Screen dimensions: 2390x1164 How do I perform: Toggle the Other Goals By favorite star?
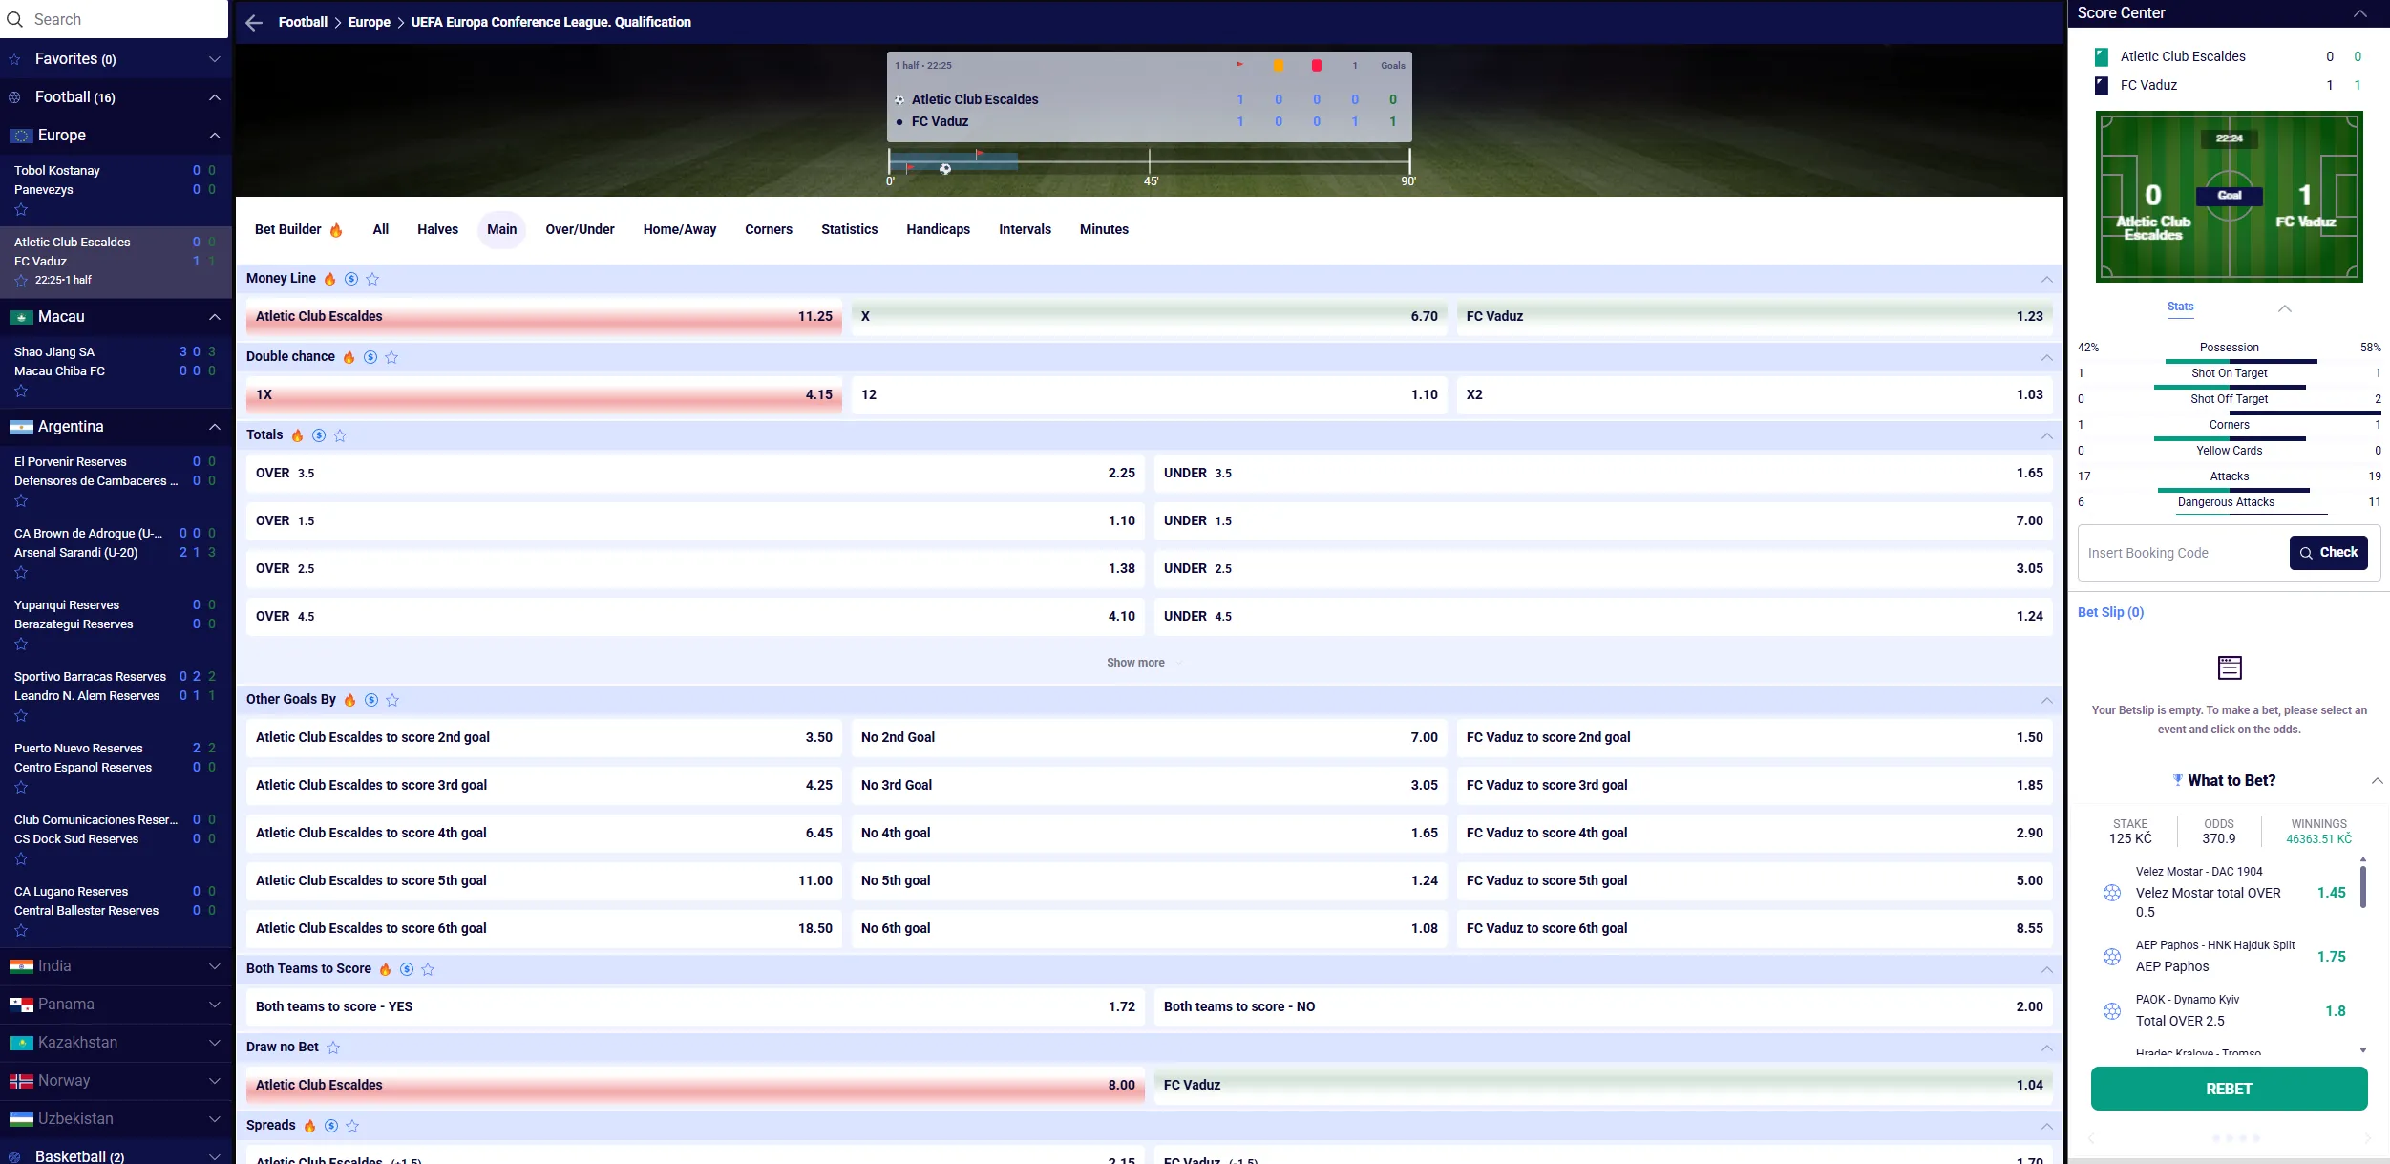coord(392,700)
